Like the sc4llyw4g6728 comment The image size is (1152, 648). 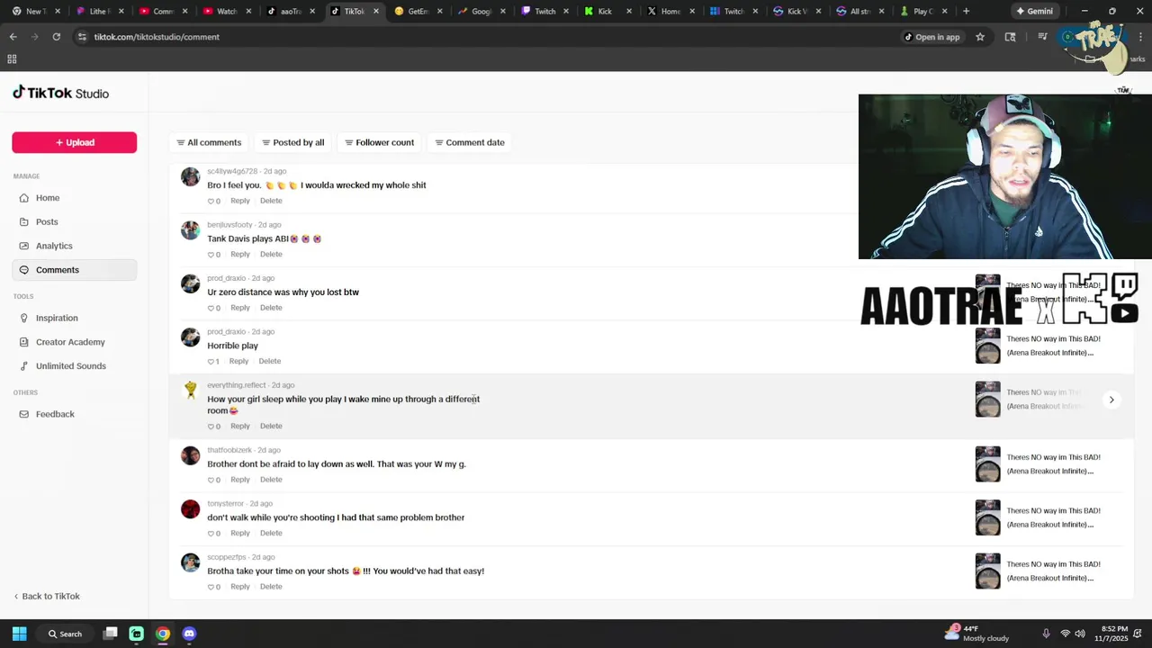click(213, 201)
